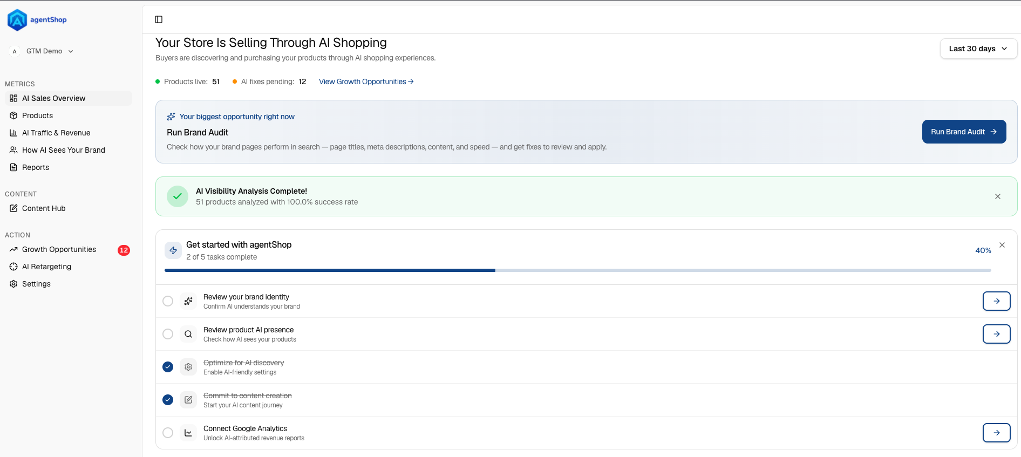The width and height of the screenshot is (1021, 457).
Task: Click the Growth Opportunities trend icon
Action: (13, 249)
